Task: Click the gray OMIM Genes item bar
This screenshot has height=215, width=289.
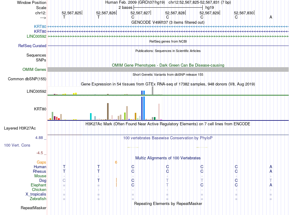Action: click(x=168, y=69)
